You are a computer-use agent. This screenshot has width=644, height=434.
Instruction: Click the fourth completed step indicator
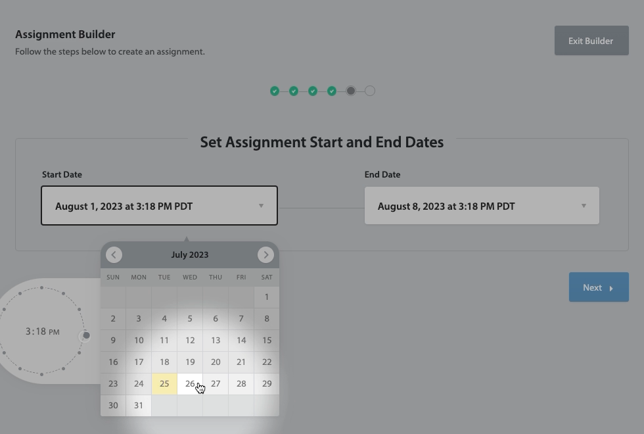(x=332, y=91)
